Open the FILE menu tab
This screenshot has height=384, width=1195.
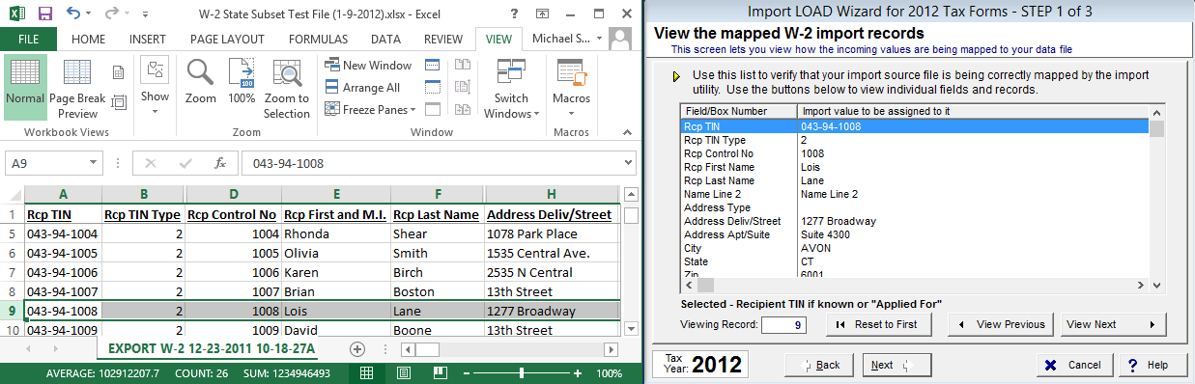29,40
